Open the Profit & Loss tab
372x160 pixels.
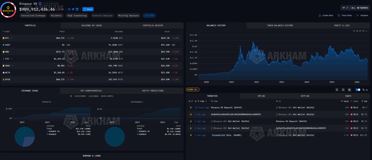click(x=342, y=25)
